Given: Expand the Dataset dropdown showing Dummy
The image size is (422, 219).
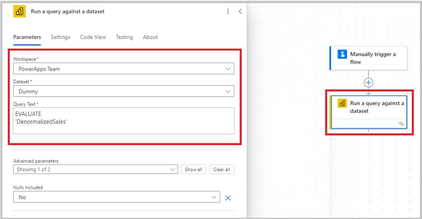Looking at the screenshot, I should coord(124,91).
